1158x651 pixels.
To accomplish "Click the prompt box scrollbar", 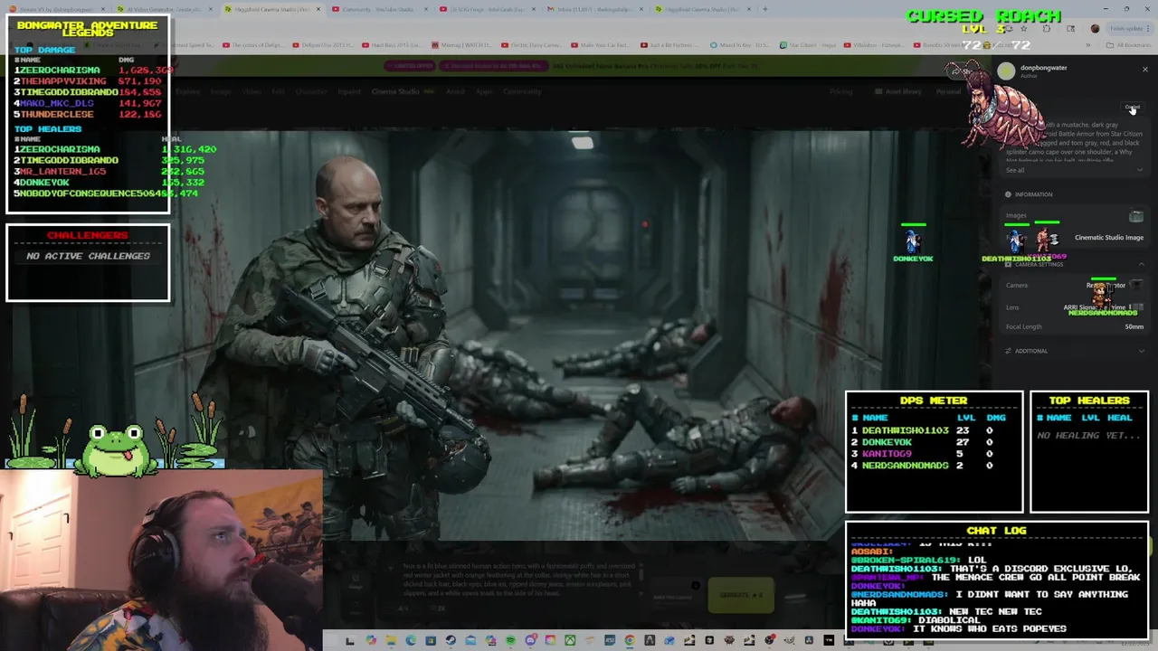I will pyautogui.click(x=641, y=573).
